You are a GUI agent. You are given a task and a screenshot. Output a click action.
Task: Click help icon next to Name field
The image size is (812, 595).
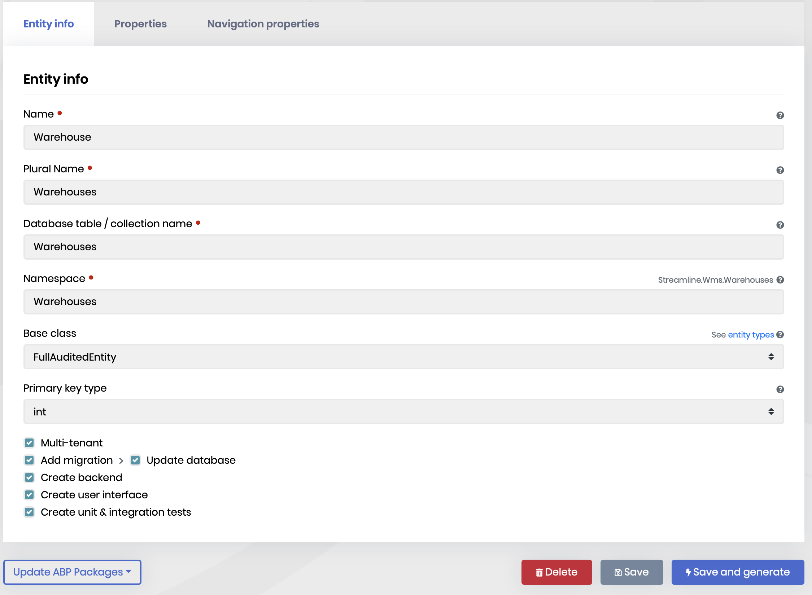(x=780, y=115)
